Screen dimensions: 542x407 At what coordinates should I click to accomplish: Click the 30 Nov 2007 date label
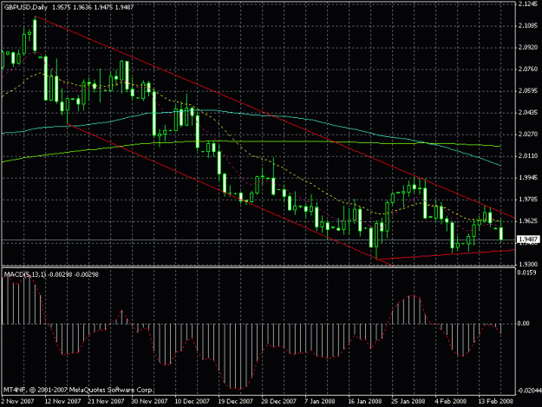click(149, 402)
